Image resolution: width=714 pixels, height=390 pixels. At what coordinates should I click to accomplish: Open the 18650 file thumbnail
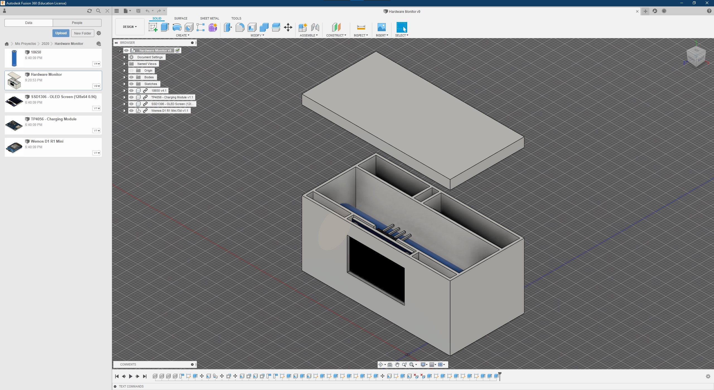click(x=14, y=58)
